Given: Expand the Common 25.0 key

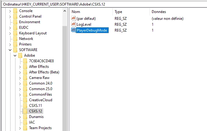Looking at the screenshot, I should (20, 89).
